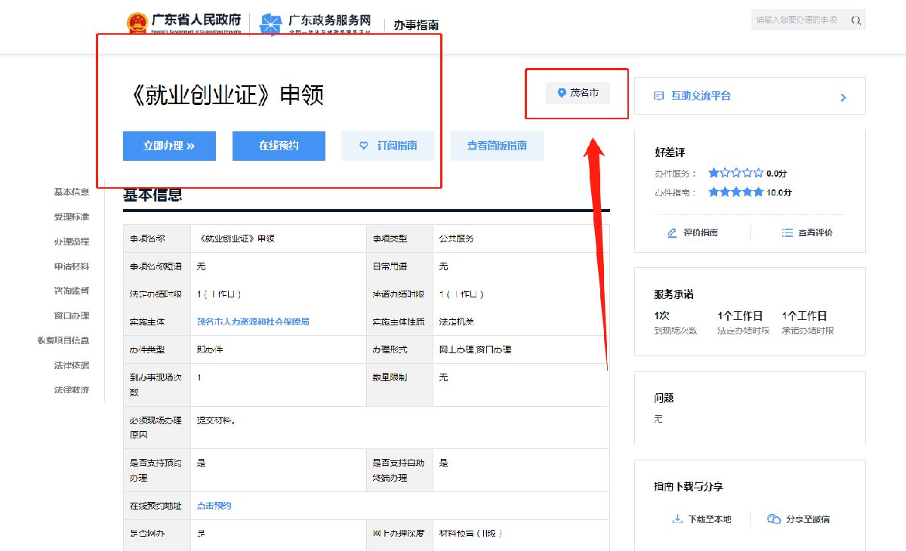The image size is (906, 551).
Task: Select 办理流程 in side navigation
Action: click(71, 242)
